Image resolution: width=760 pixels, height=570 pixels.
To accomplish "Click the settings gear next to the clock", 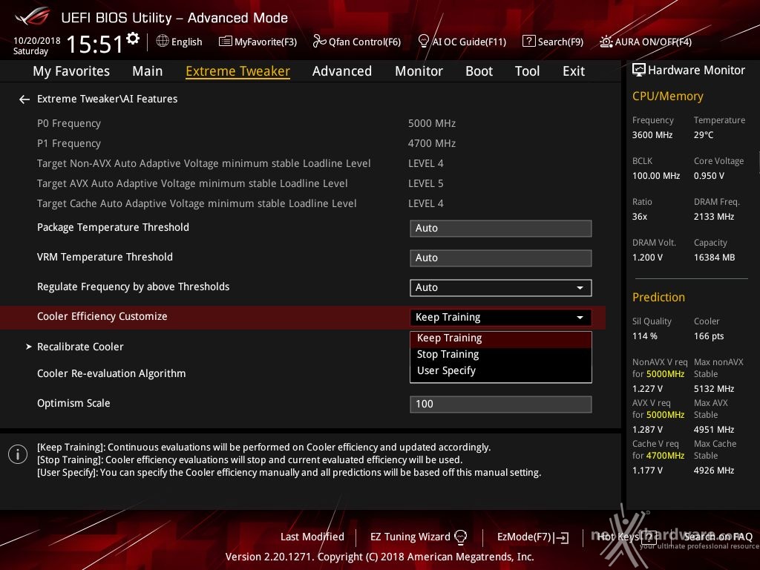I will 132,38.
